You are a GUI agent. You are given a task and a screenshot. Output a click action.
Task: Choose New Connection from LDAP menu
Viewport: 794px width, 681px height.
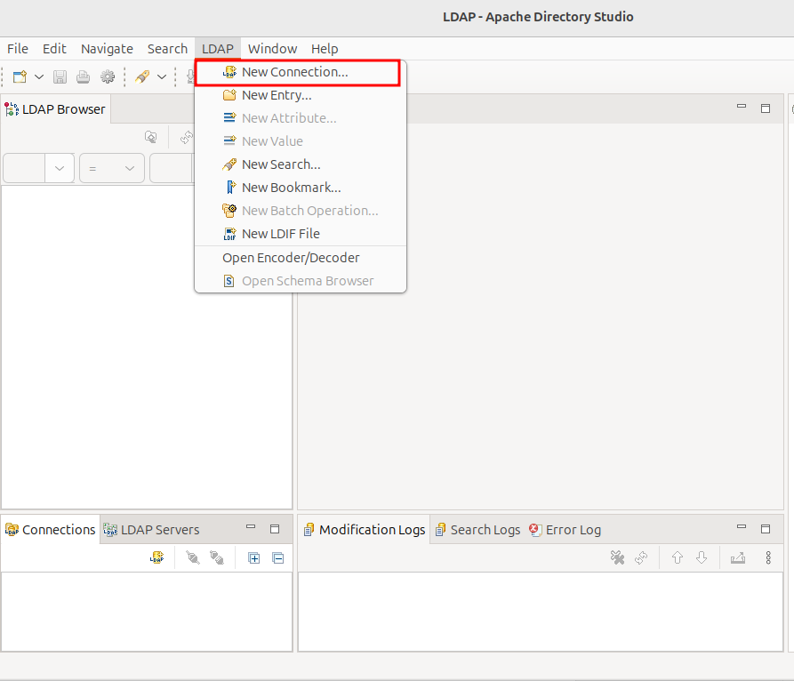pyautogui.click(x=294, y=72)
